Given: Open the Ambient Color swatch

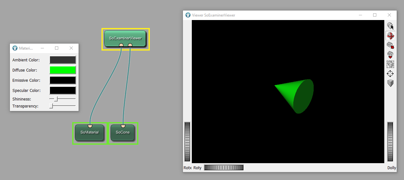Looking at the screenshot, I should [x=63, y=60].
